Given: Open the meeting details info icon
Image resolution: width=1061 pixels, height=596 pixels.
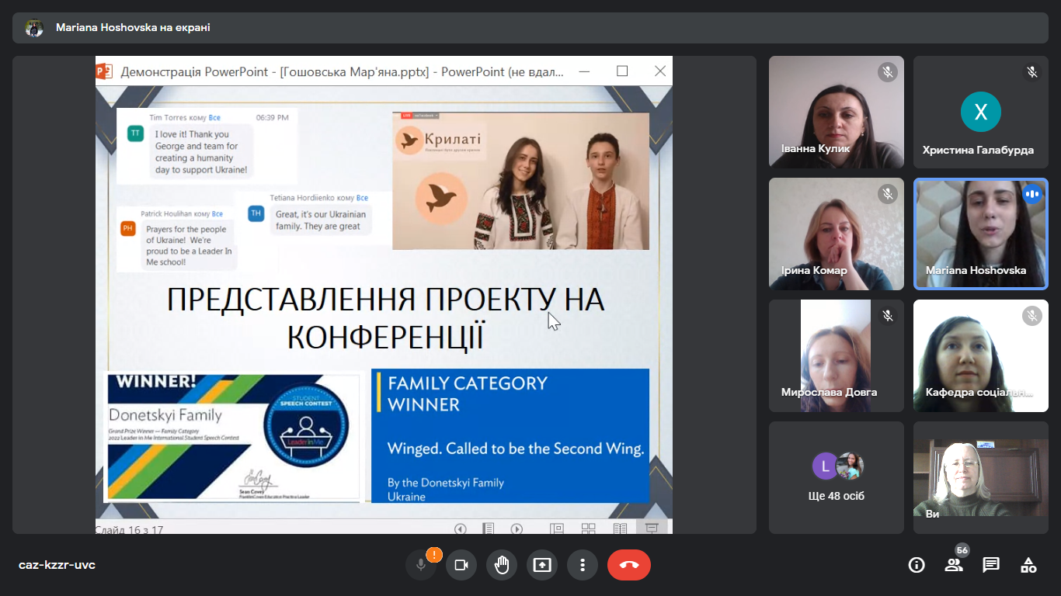Looking at the screenshot, I should point(917,565).
